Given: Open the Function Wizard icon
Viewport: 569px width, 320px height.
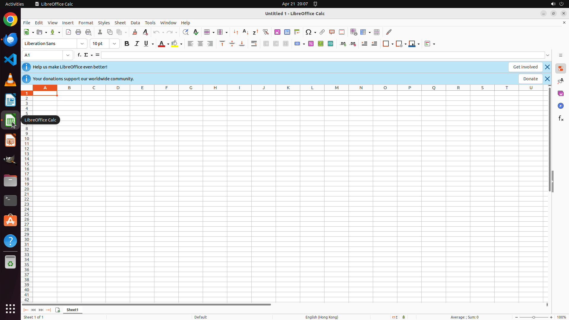Looking at the screenshot, I should click(x=79, y=55).
